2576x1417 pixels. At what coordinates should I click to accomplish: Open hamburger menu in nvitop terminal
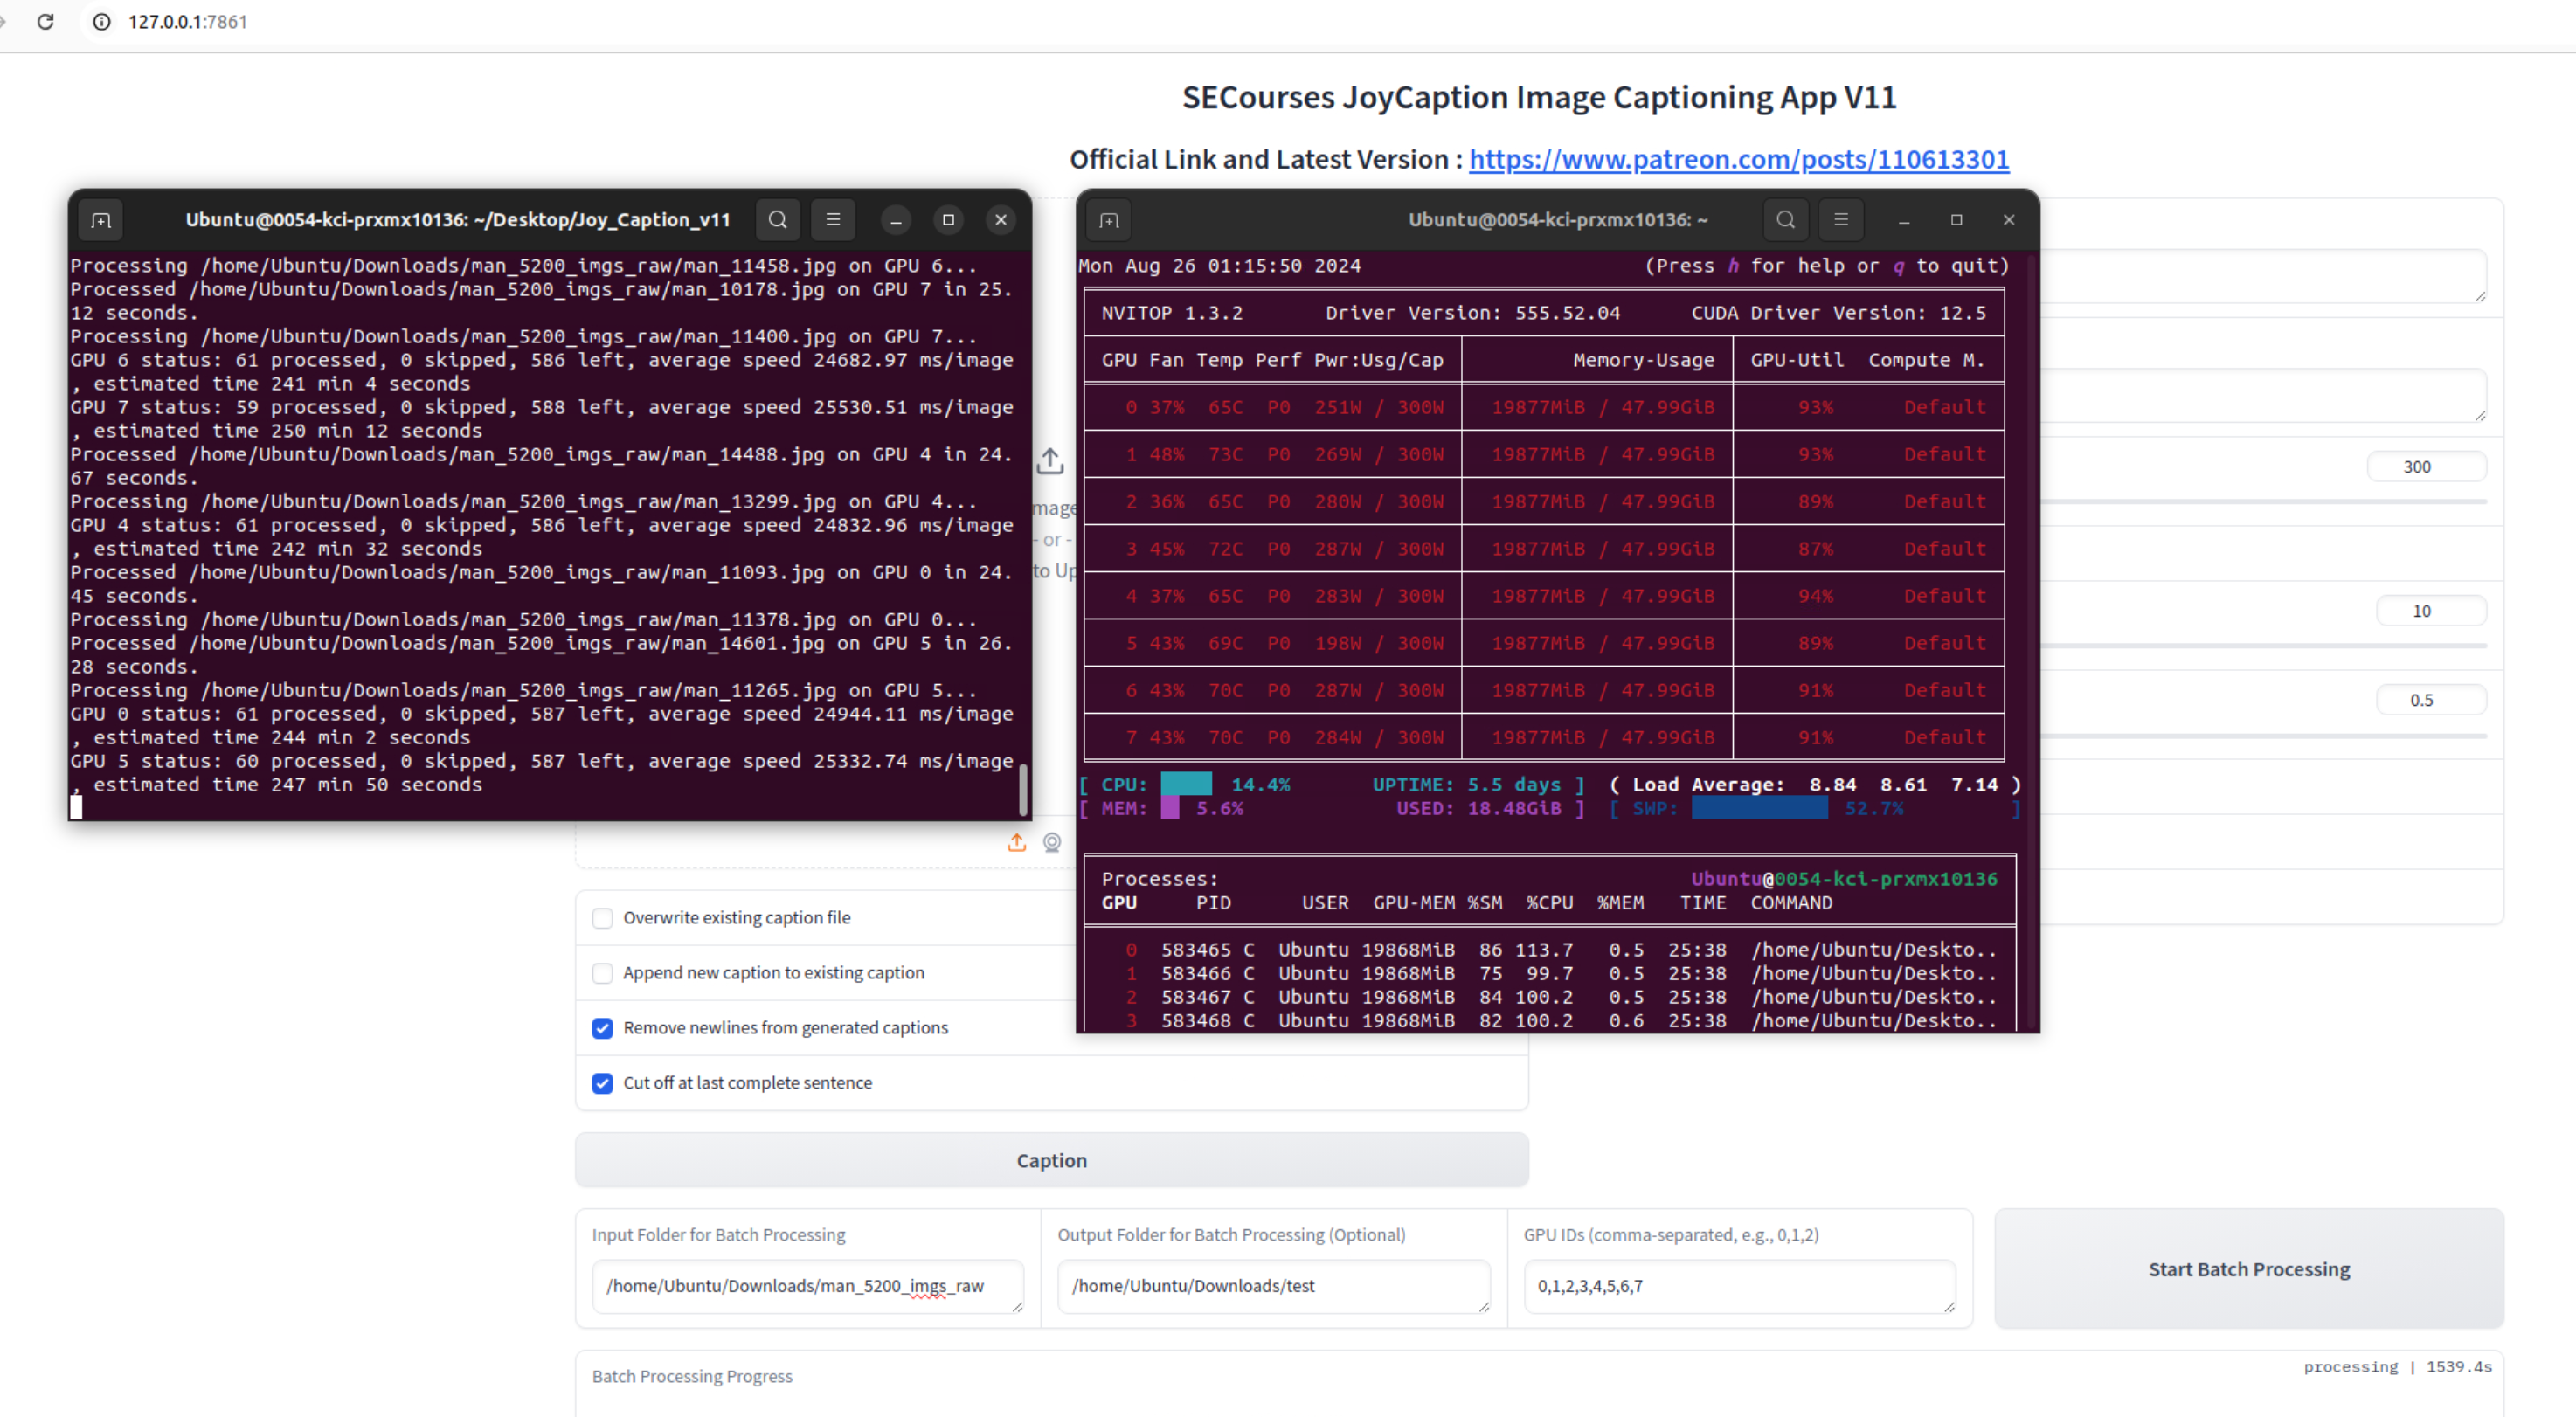pos(1840,220)
